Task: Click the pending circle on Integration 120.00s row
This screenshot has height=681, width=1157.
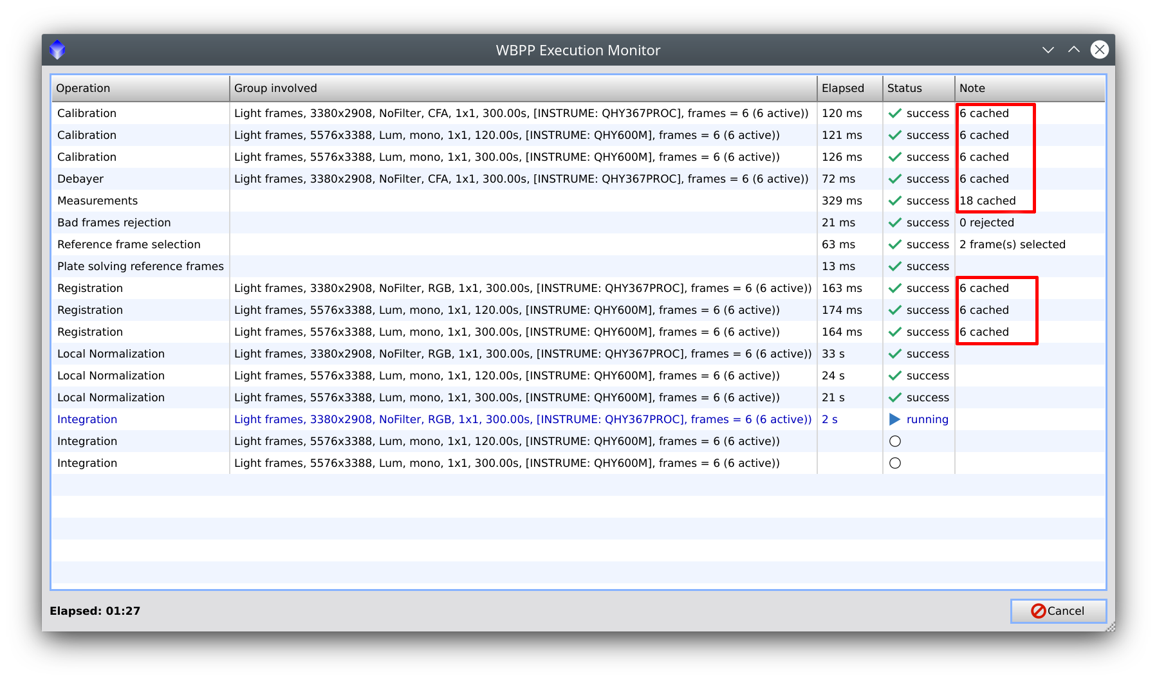Action: (895, 441)
